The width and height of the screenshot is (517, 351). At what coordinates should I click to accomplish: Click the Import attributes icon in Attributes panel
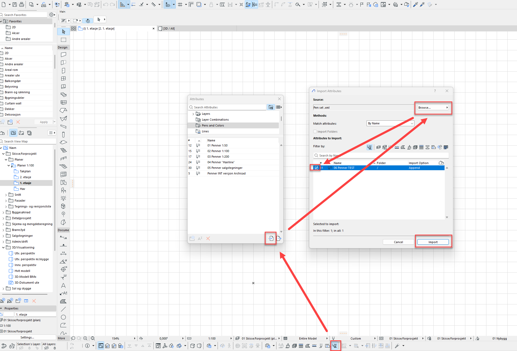click(x=271, y=238)
